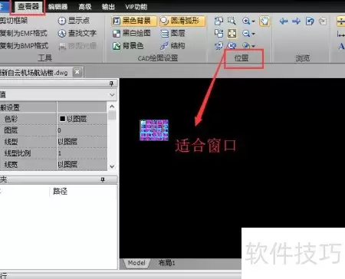Image resolution: width=345 pixels, height=279 pixels.
Task: Expand the properties value dropdown
Action: tap(112, 95)
